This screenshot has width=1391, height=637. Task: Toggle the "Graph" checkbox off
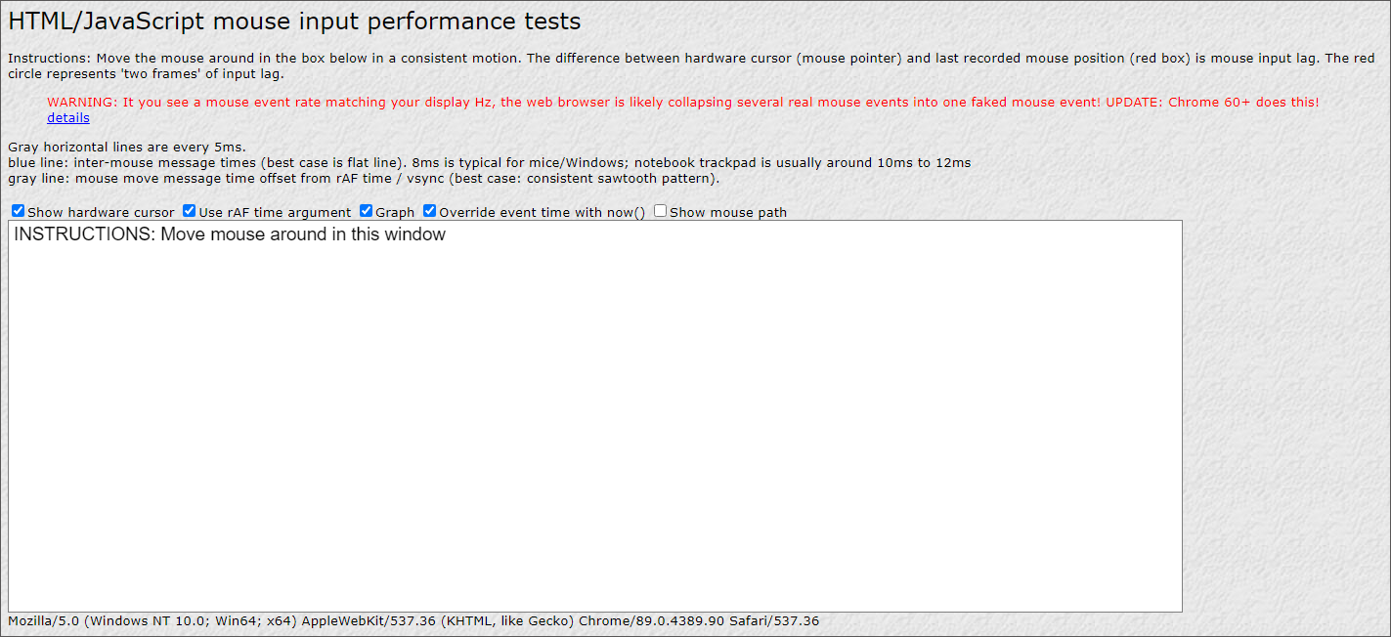tap(366, 210)
